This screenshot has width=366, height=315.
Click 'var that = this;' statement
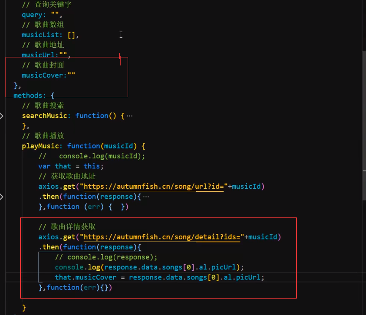click(71, 166)
